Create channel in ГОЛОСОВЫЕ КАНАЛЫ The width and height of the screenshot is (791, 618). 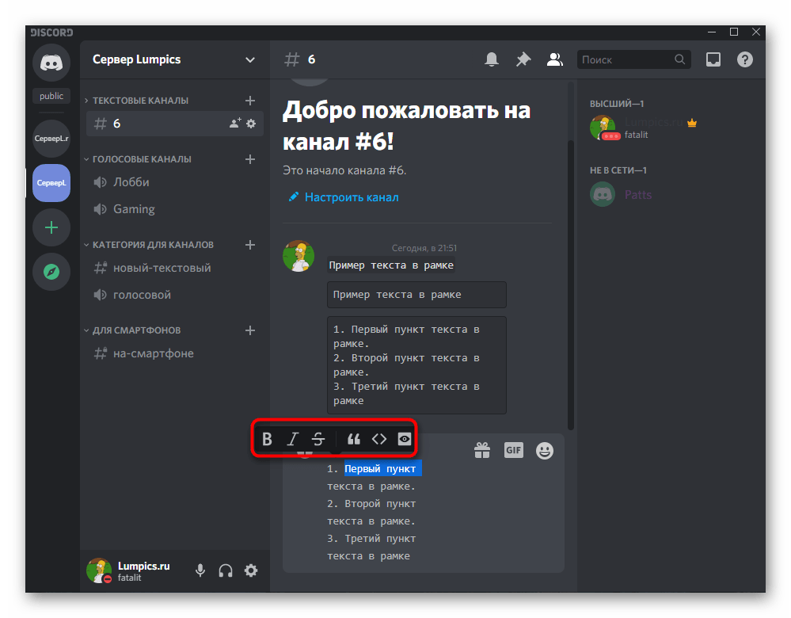(250, 159)
